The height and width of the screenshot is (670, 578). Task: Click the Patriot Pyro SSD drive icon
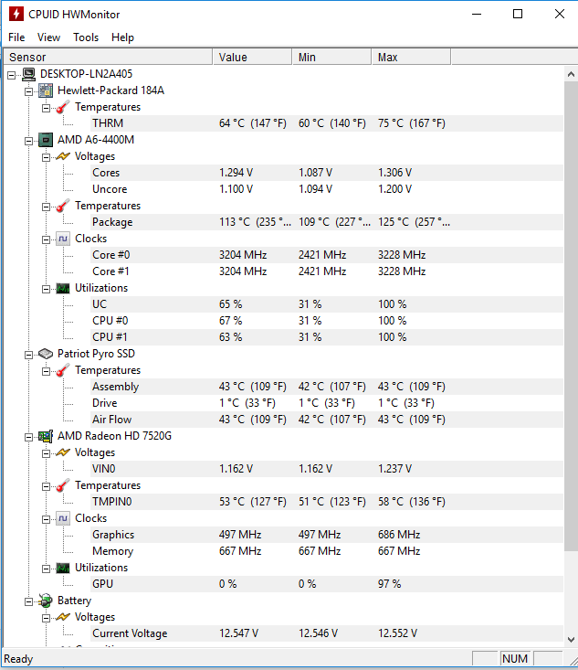click(46, 354)
